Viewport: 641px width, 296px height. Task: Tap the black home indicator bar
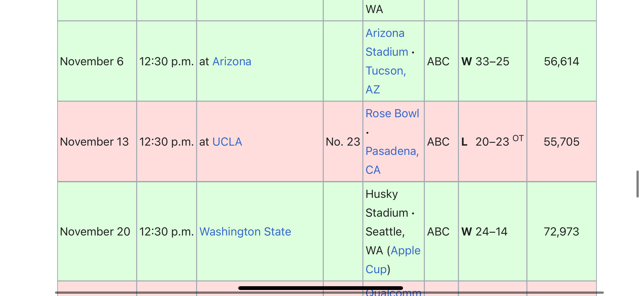pyautogui.click(x=320, y=288)
